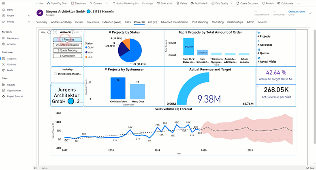
Task: Click the Christian Scheu bar
Action: (118, 88)
